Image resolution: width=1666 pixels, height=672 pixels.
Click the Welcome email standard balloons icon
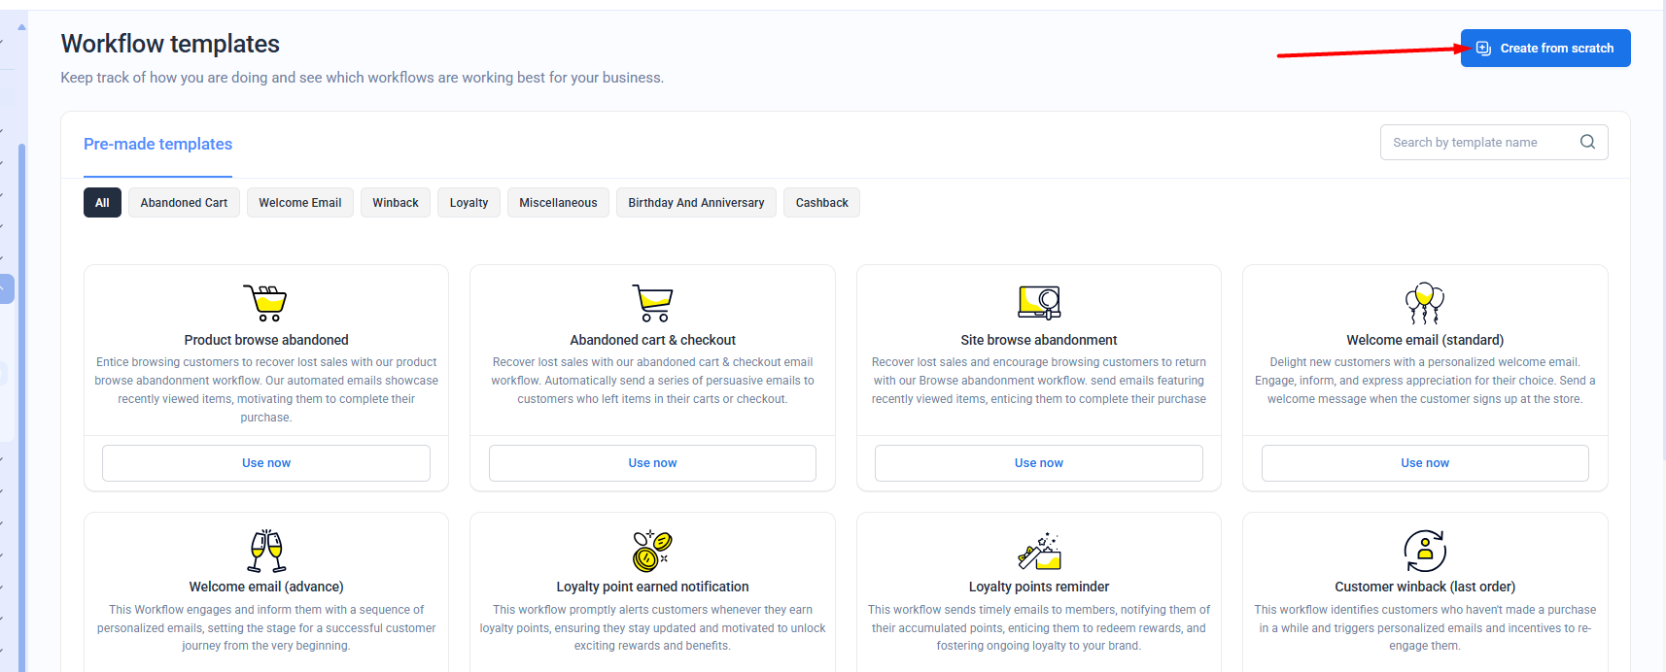pos(1424,303)
